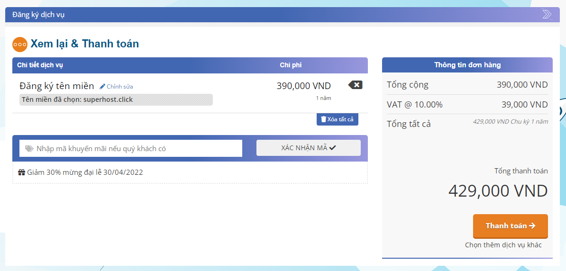Click the double chevron icon in header
Viewport: 566px width, 271px height.
point(547,14)
